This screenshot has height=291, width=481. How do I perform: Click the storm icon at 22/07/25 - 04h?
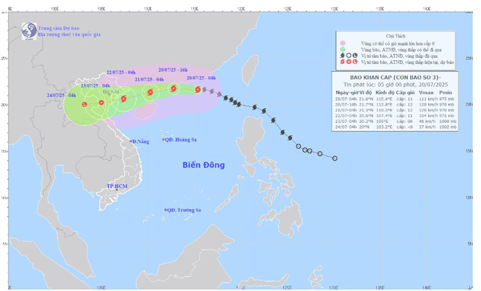[x=123, y=98]
